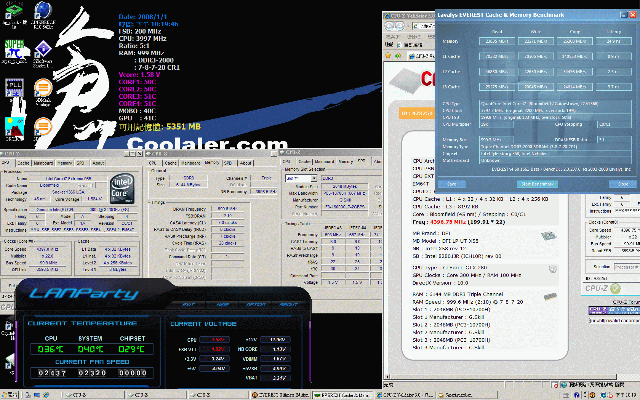Click the CPU-Z Validator signature banner image
640x400 pixels.
614,311
